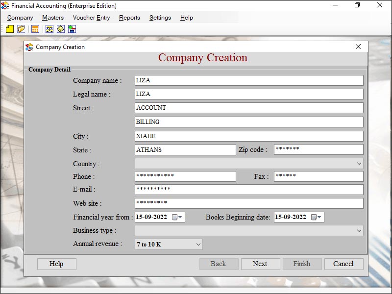Viewport: 392px width, 294px height.
Task: Open the Voucher Entry menu
Action: (x=91, y=18)
